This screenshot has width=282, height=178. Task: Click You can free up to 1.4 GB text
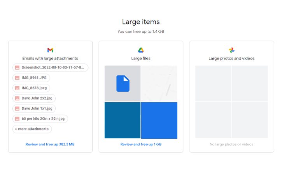pyautogui.click(x=141, y=31)
